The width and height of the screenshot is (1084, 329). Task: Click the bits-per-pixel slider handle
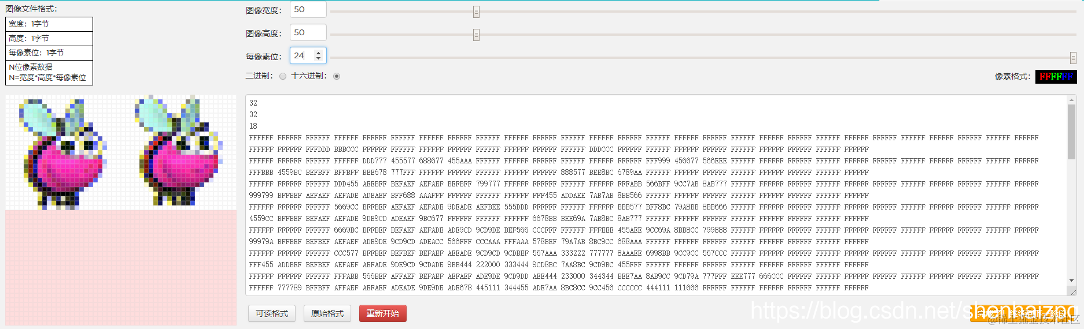(x=1073, y=58)
